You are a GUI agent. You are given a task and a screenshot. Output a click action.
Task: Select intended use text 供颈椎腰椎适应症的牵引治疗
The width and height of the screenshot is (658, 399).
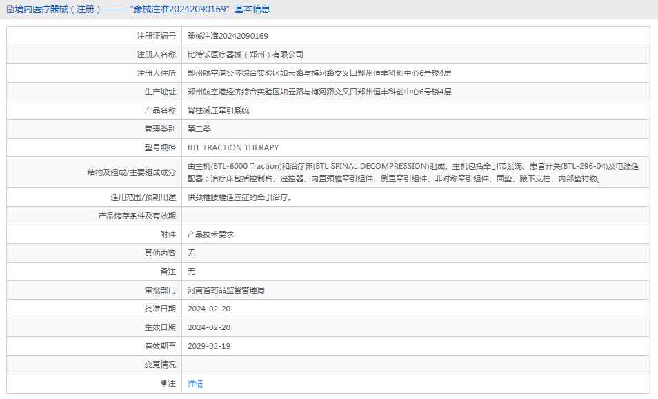coord(240,197)
